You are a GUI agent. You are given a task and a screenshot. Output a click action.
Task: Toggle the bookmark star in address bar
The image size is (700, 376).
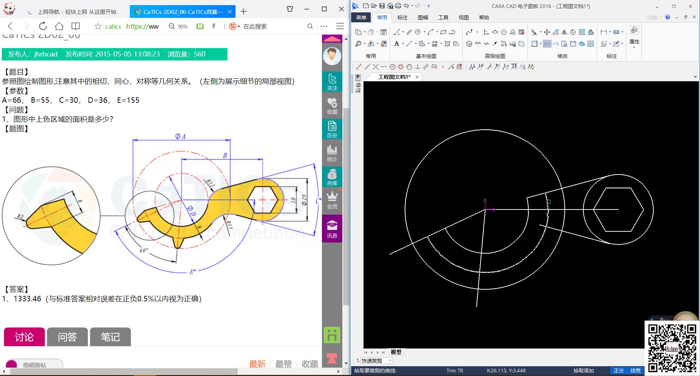[x=98, y=26]
